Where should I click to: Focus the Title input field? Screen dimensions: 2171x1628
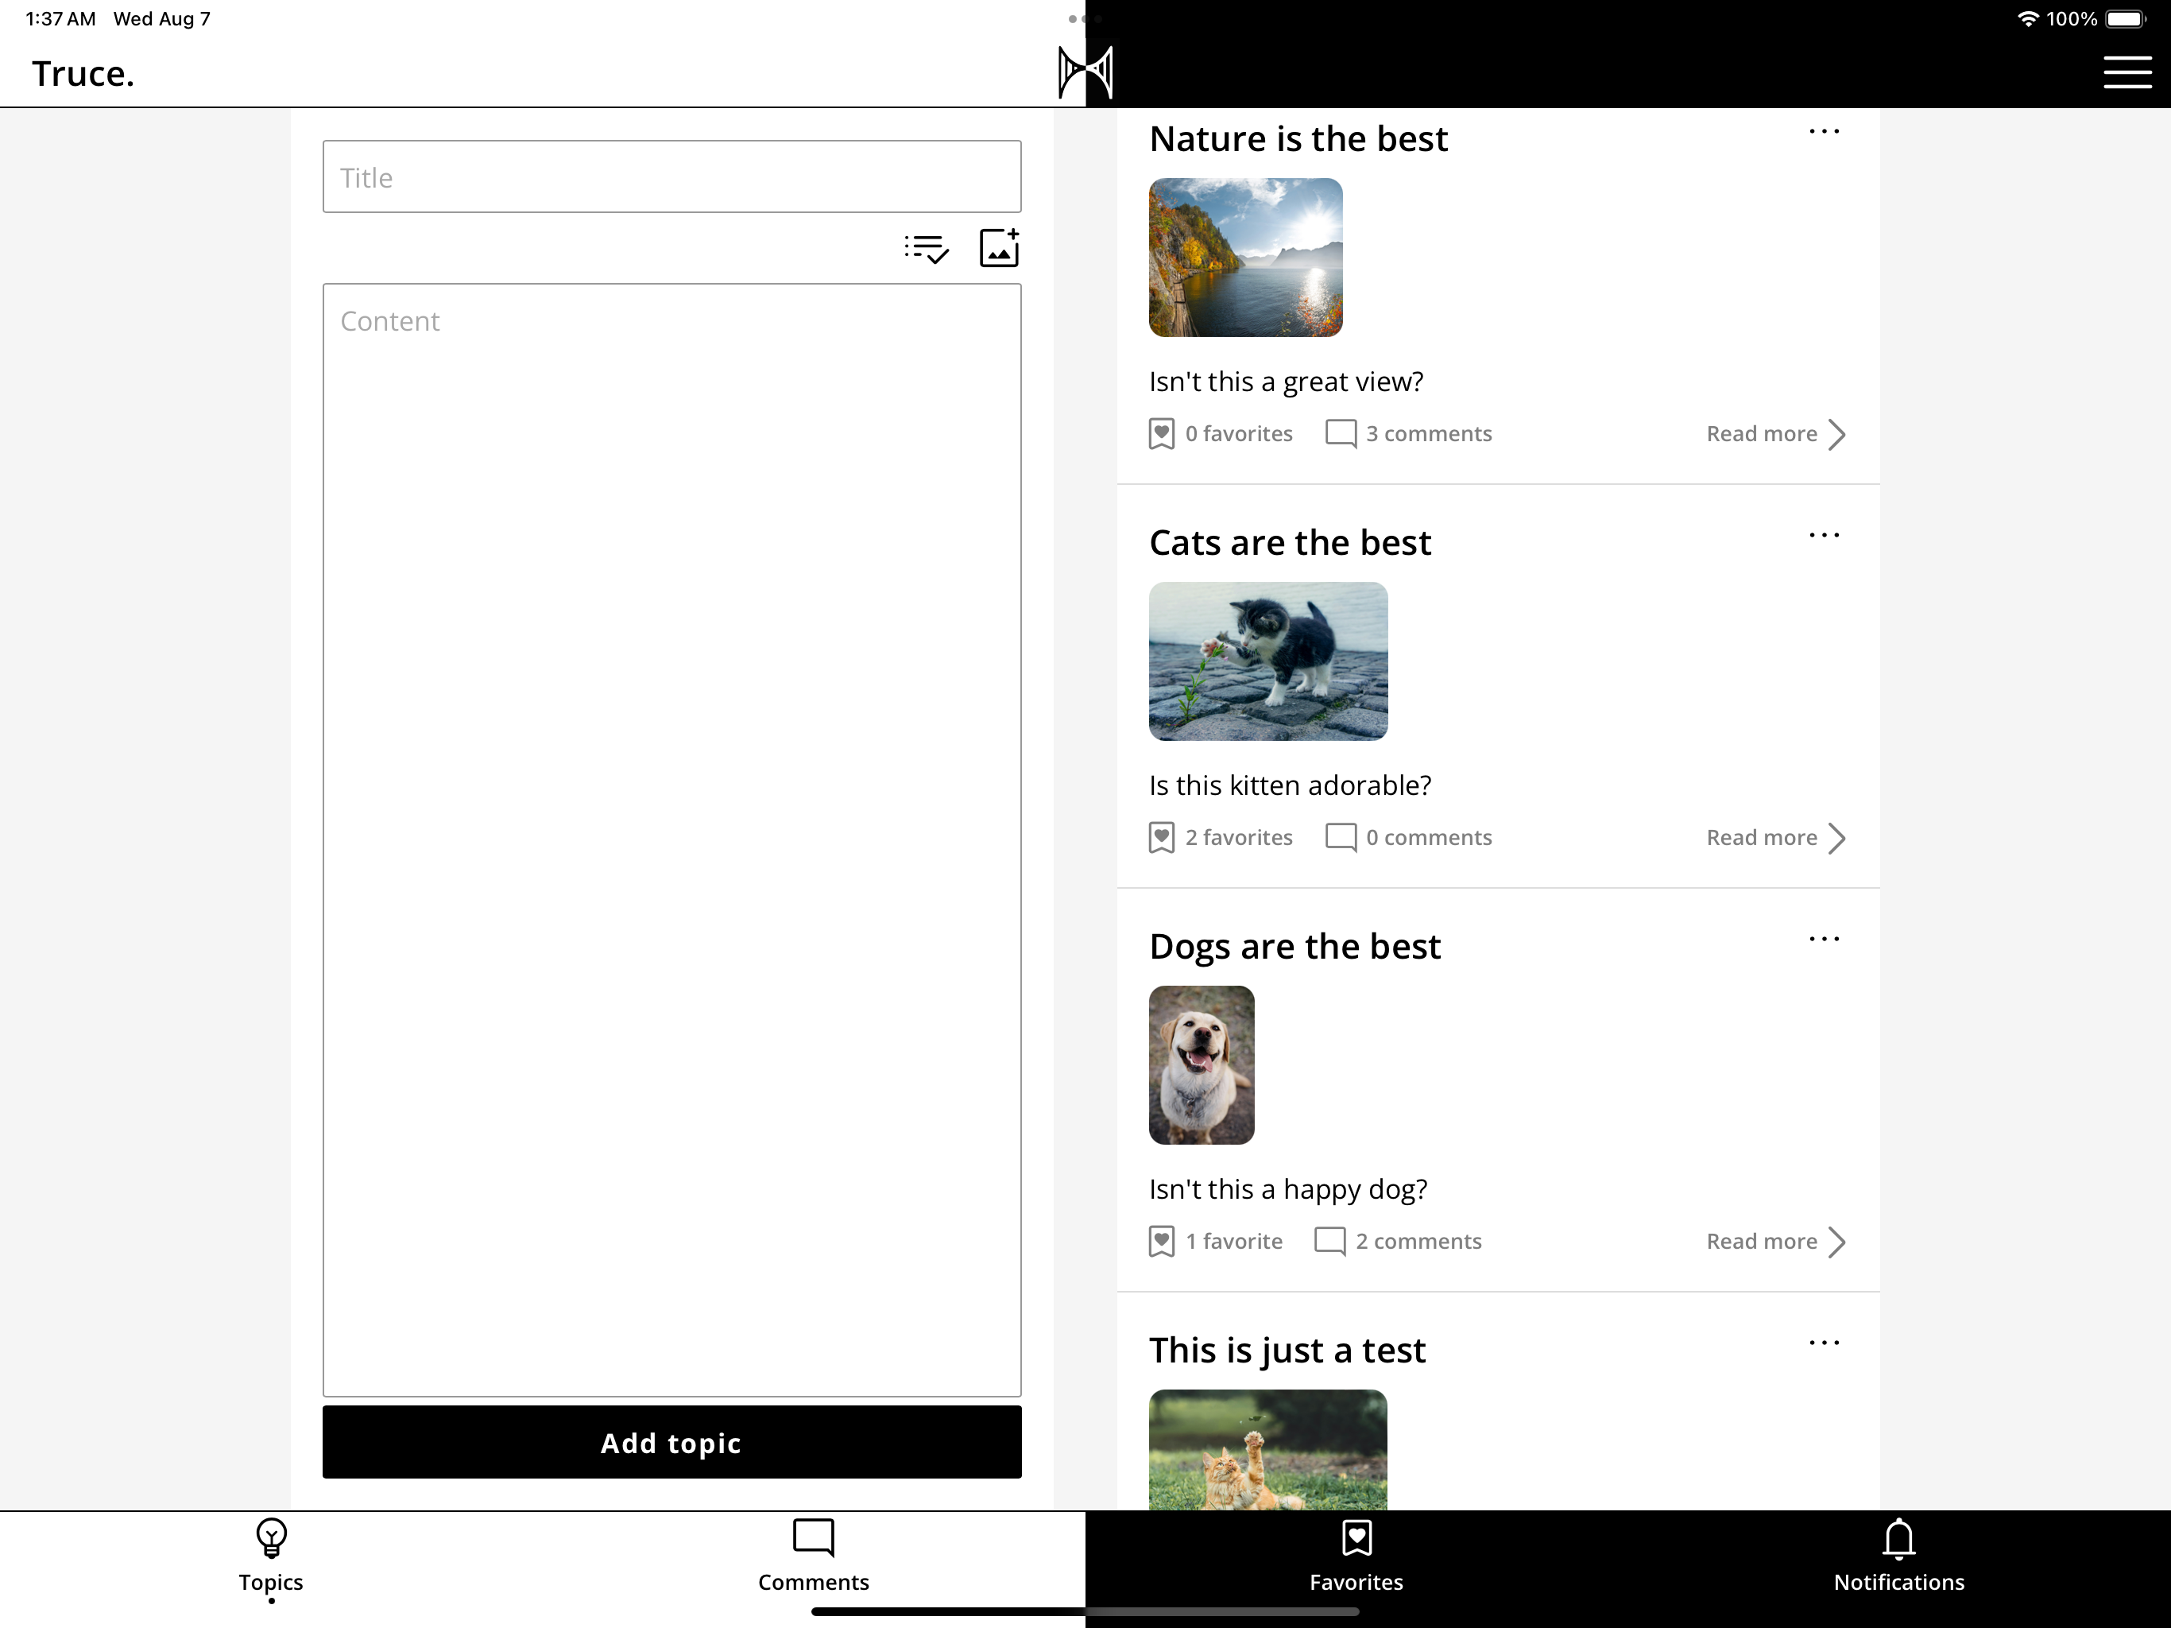(x=671, y=176)
